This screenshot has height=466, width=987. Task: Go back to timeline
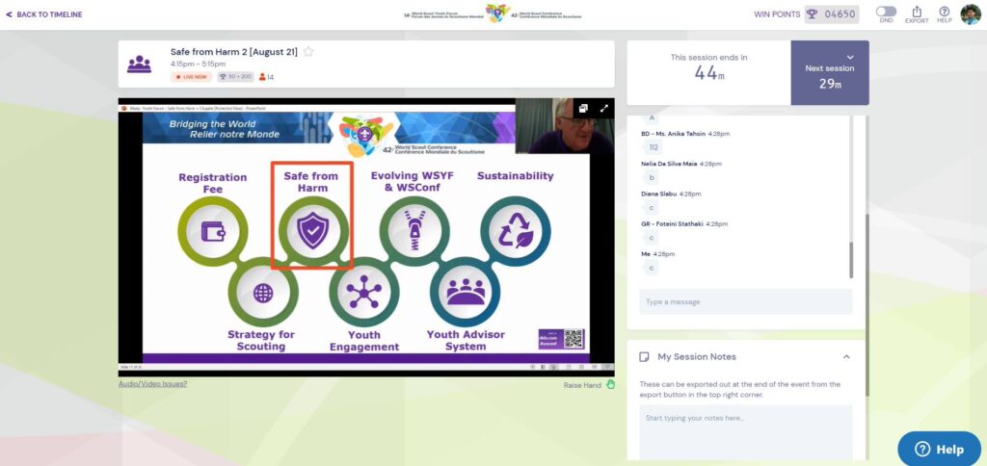tap(43, 14)
